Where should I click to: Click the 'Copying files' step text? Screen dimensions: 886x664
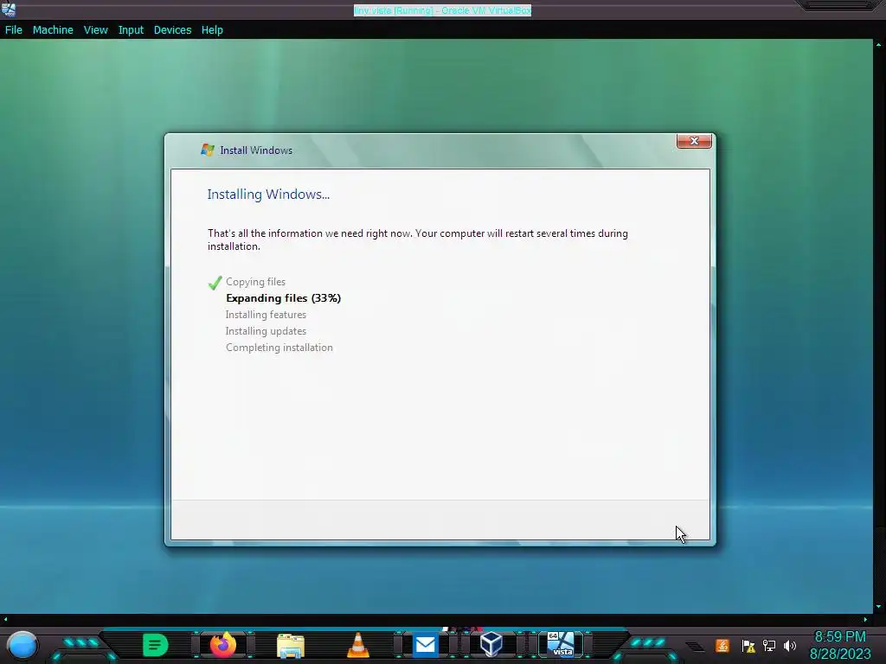255,282
